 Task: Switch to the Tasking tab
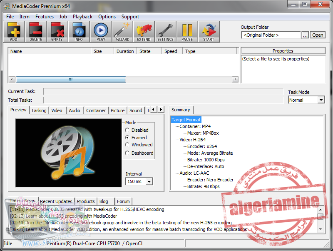[x=39, y=110]
